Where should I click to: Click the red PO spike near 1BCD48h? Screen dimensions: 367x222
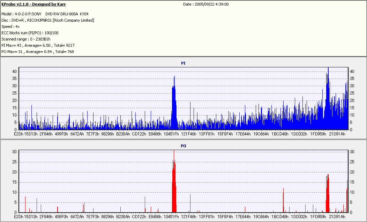(x=283, y=200)
